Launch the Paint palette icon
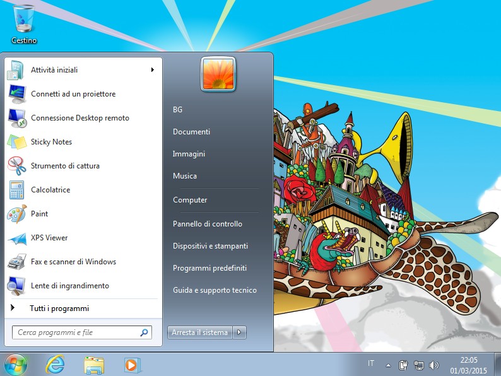This screenshot has width=501, height=376. 16,214
